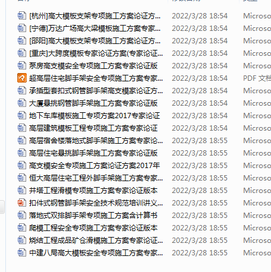Click Word icon of 高层建筑模板工程 file
The image size is (271, 272).
point(22,128)
